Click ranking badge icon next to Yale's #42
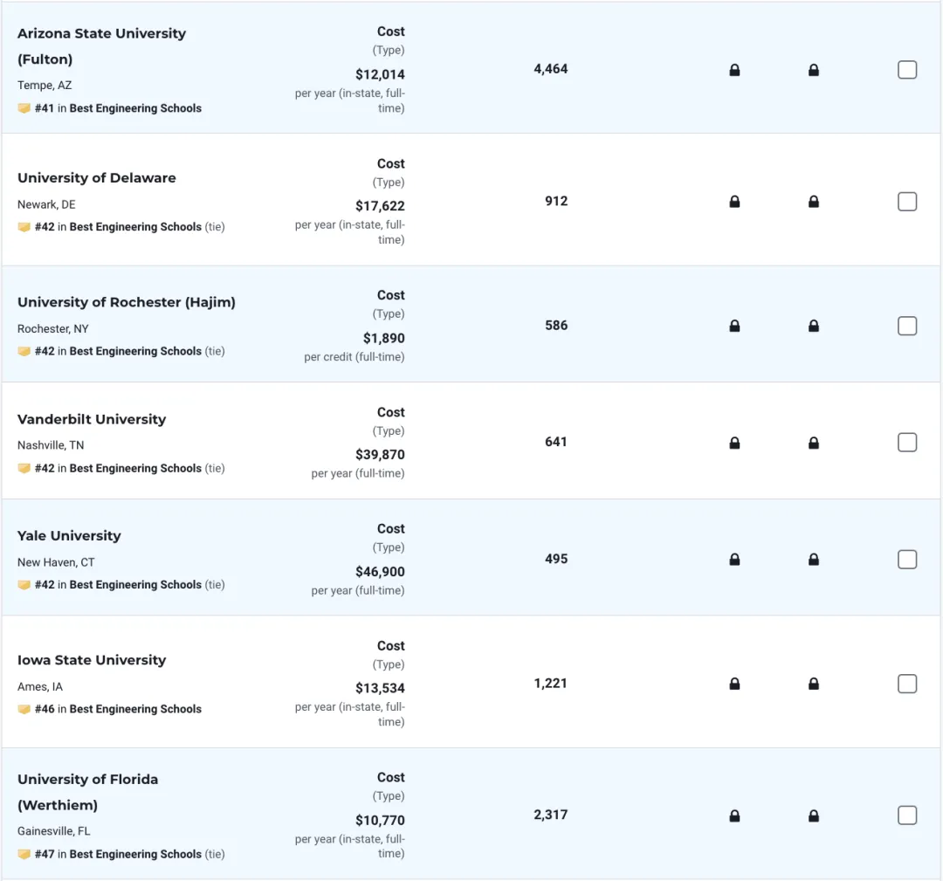This screenshot has width=943, height=881. (24, 584)
